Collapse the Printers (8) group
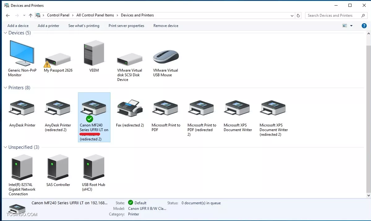Viewport: 371px width, 221px height. click(x=6, y=88)
